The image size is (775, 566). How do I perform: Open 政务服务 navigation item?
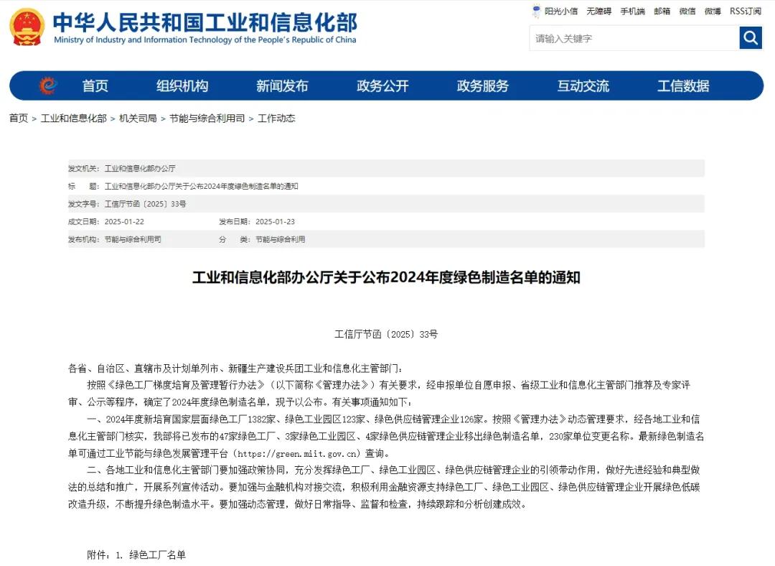tap(483, 86)
